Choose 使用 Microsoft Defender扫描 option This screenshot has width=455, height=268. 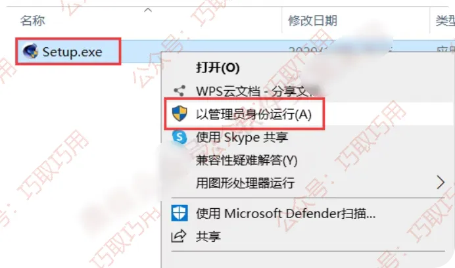click(285, 213)
